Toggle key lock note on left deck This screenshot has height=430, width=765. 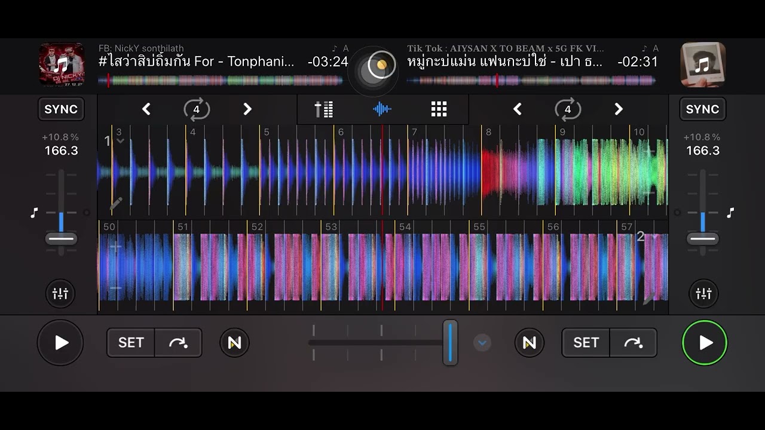[x=34, y=213]
